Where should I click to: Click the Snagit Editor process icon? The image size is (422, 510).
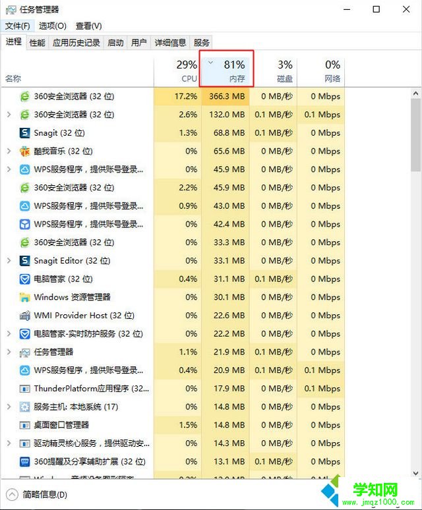coord(25,260)
